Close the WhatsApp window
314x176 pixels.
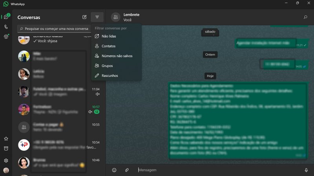coord(309,3)
